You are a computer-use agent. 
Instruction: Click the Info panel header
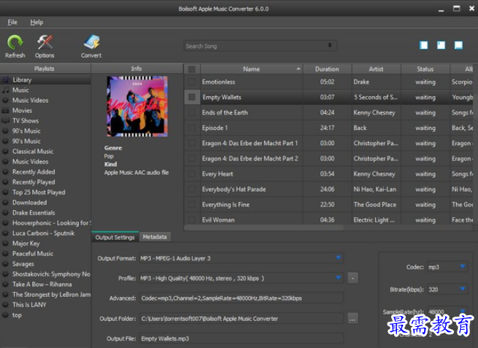(x=136, y=69)
